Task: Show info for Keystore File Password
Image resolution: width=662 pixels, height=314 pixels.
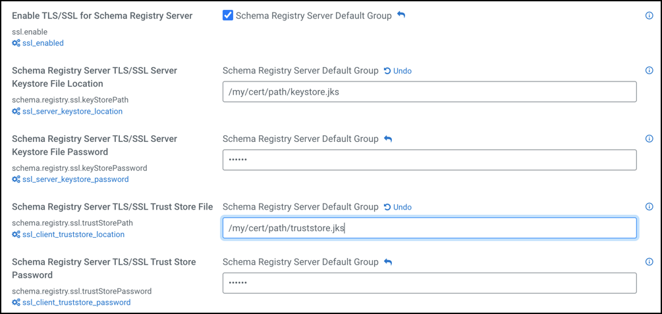Action: (649, 139)
